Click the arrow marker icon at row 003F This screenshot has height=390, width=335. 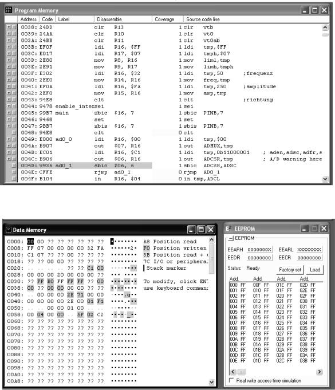(9, 73)
